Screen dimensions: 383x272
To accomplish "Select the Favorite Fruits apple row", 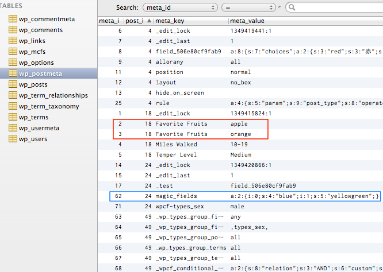I will (190, 124).
